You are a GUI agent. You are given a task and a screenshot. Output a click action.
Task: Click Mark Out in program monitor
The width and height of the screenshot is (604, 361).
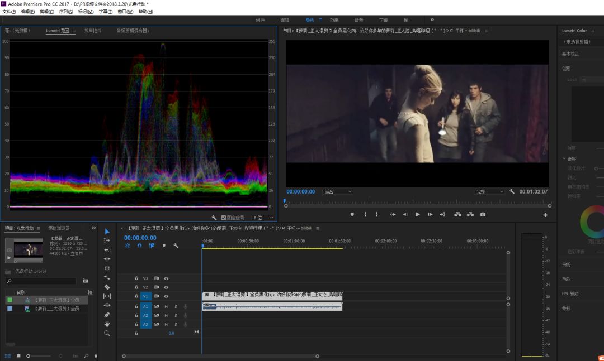tap(377, 214)
